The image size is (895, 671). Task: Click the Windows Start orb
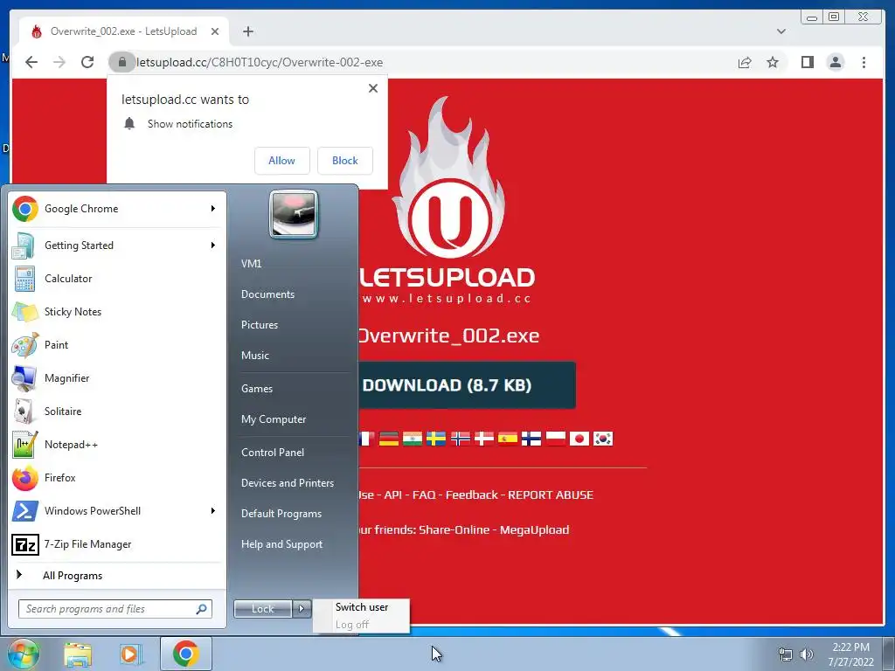23,654
